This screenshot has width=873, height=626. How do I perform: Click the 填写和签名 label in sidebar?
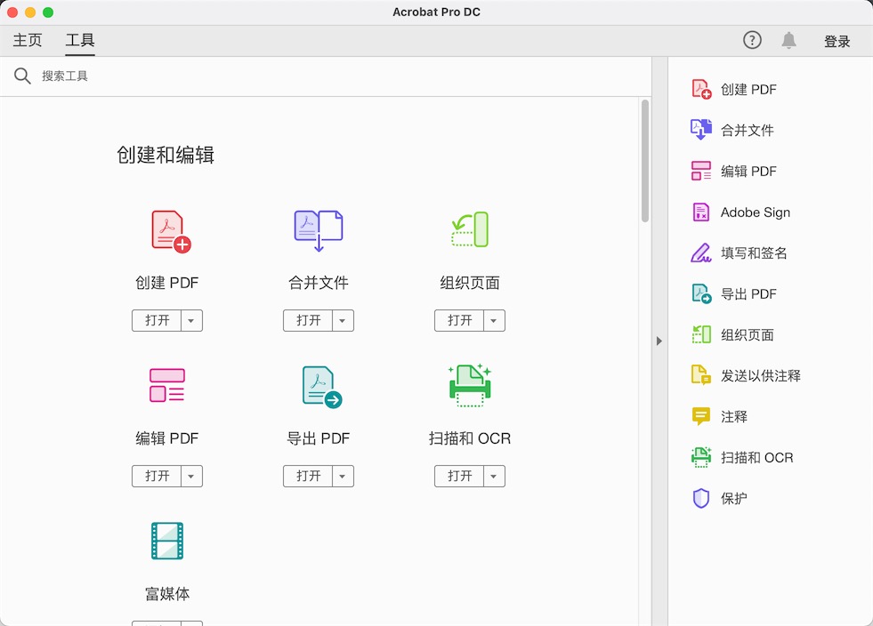(754, 253)
